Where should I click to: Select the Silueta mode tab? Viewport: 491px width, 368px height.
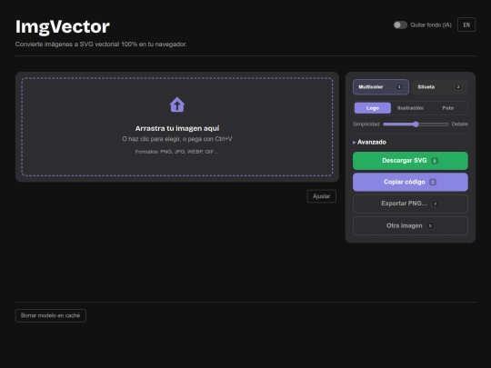click(440, 87)
